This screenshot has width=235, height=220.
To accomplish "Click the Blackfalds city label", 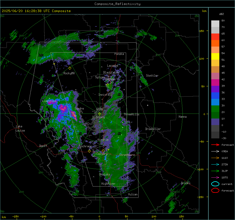I will pyautogui.click(x=111, y=72).
